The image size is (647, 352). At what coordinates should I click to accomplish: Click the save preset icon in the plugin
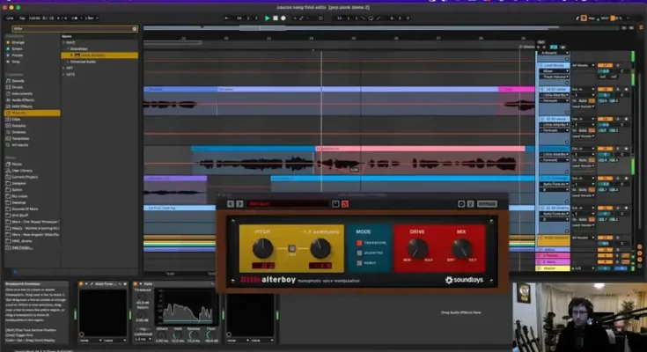[335, 204]
